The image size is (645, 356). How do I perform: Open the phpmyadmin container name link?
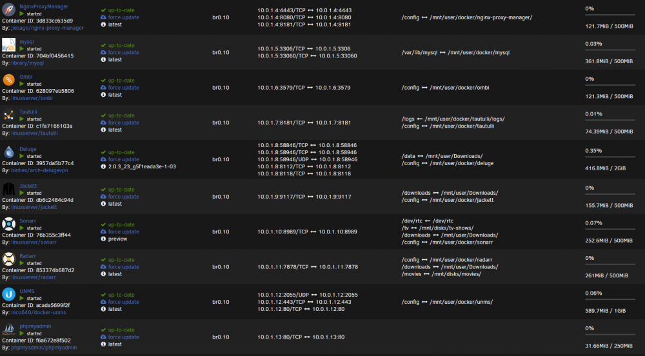tap(35, 326)
